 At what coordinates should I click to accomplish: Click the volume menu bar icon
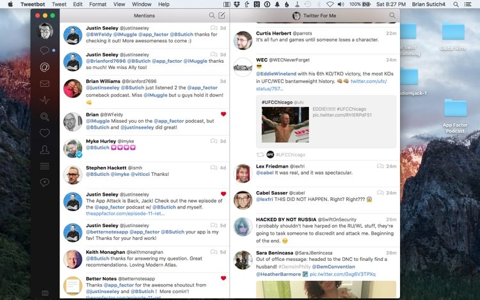click(340, 4)
